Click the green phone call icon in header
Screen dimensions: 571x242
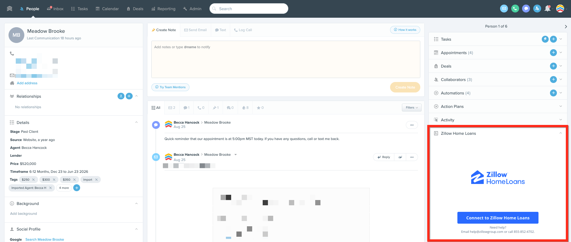point(515,9)
